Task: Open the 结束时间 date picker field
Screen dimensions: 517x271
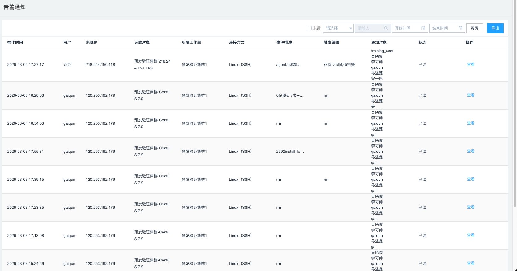Action: point(443,28)
